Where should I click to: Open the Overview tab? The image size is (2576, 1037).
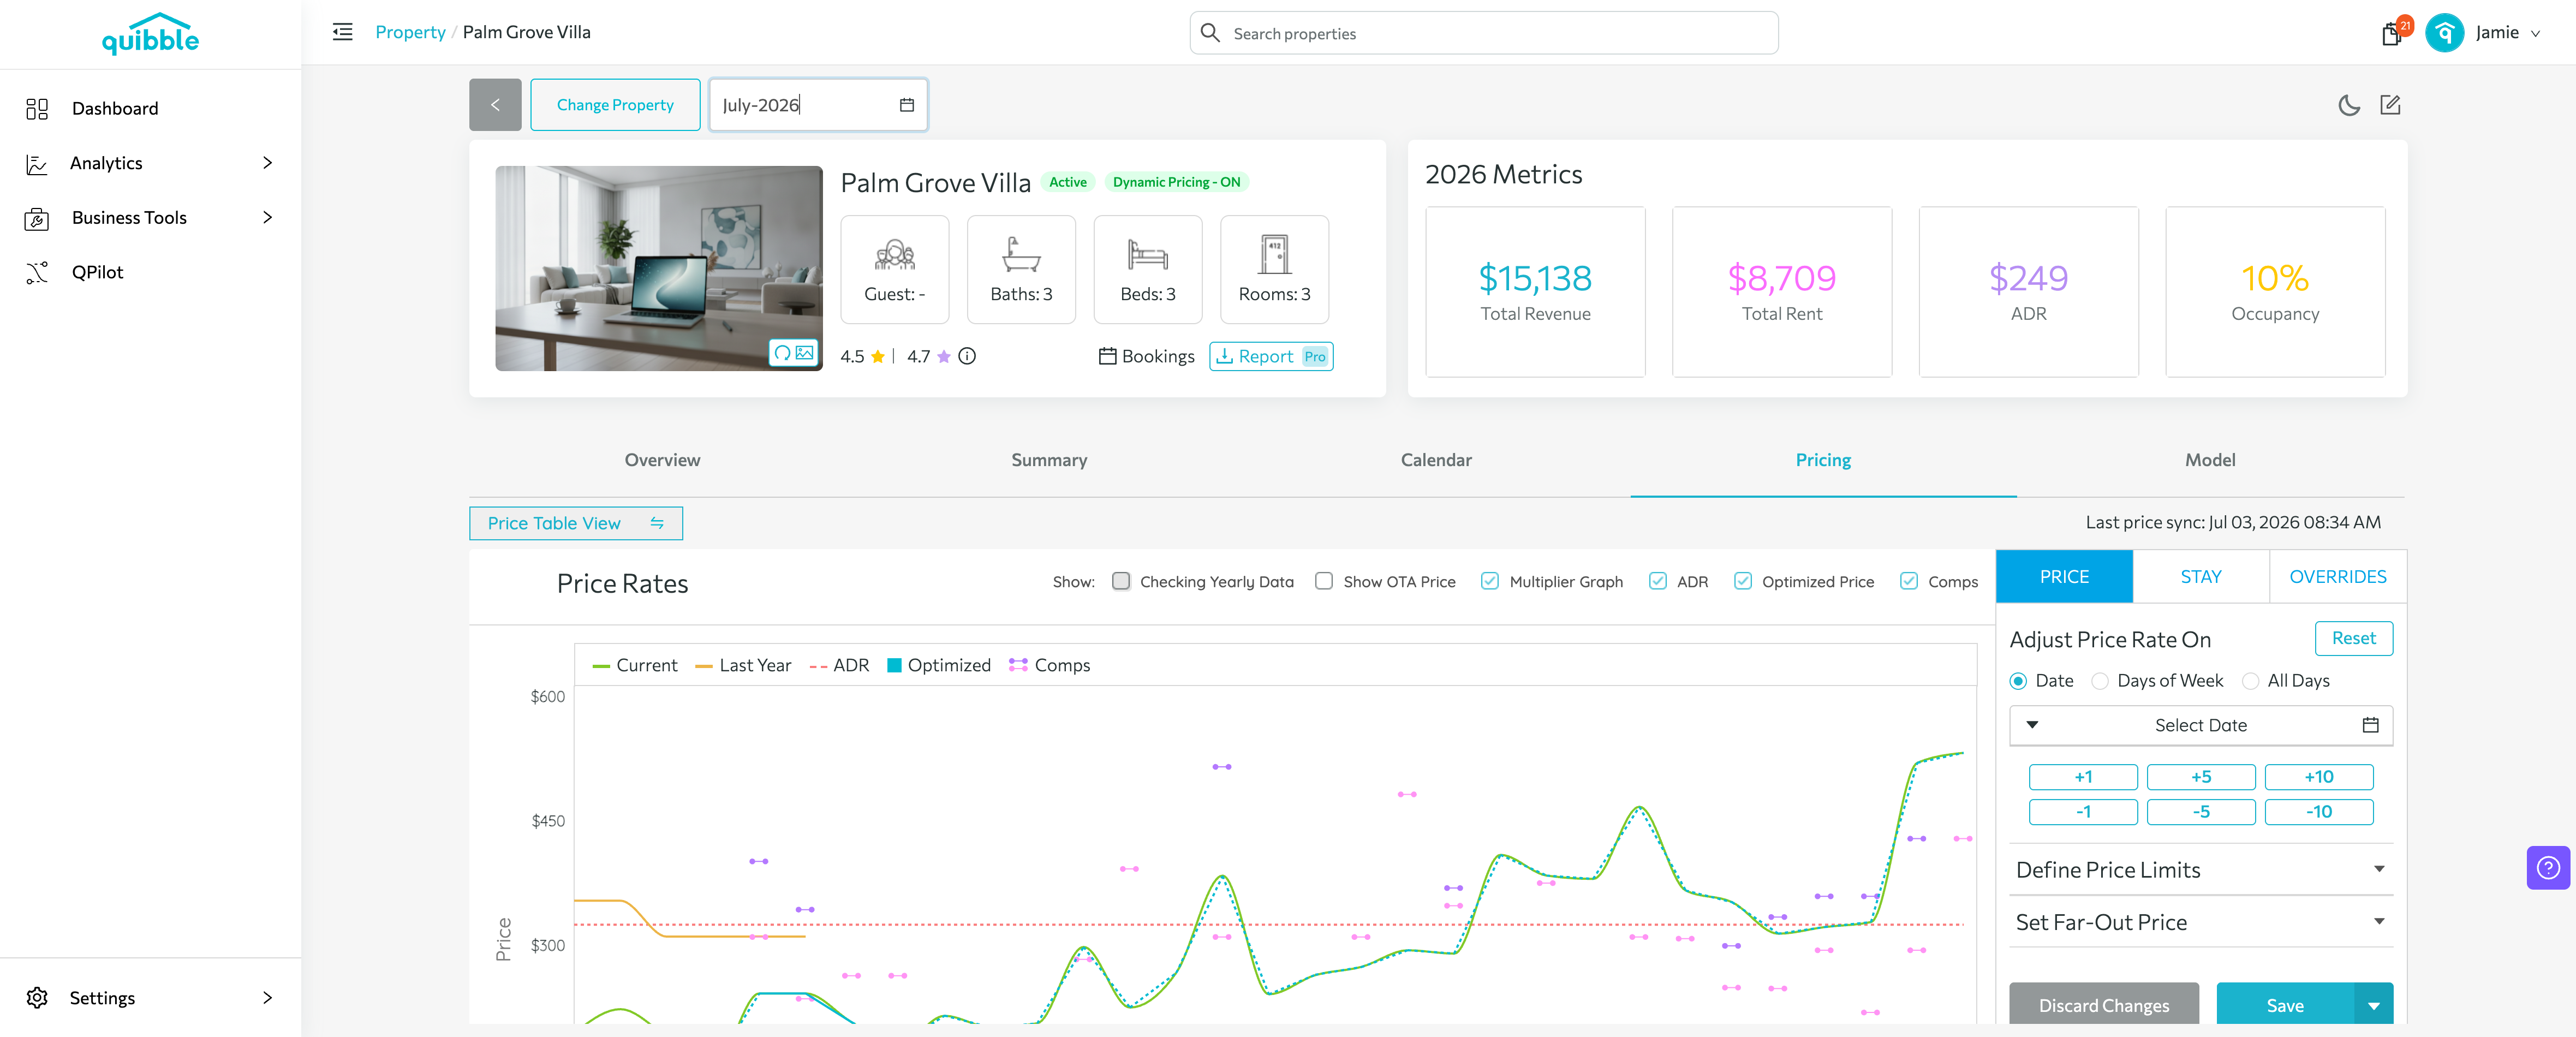pos(662,460)
